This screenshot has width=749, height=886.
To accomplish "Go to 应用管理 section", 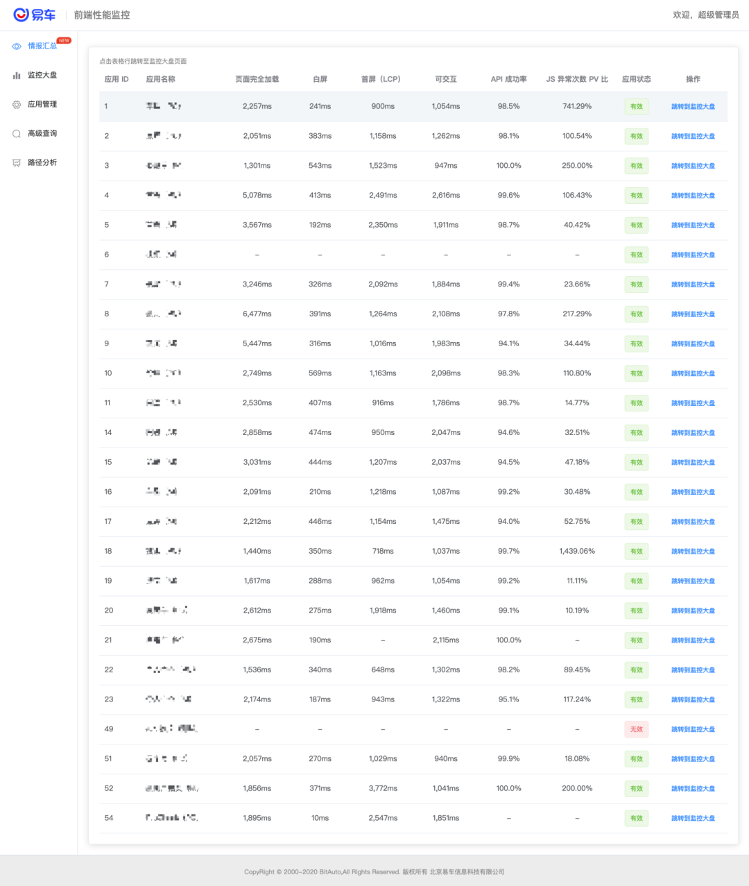I will coord(42,104).
